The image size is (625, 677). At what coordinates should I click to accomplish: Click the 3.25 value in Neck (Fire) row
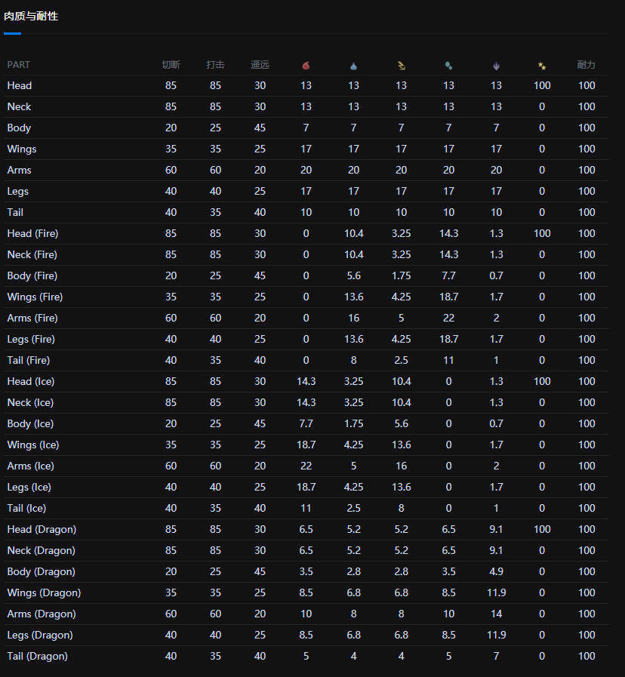click(402, 255)
